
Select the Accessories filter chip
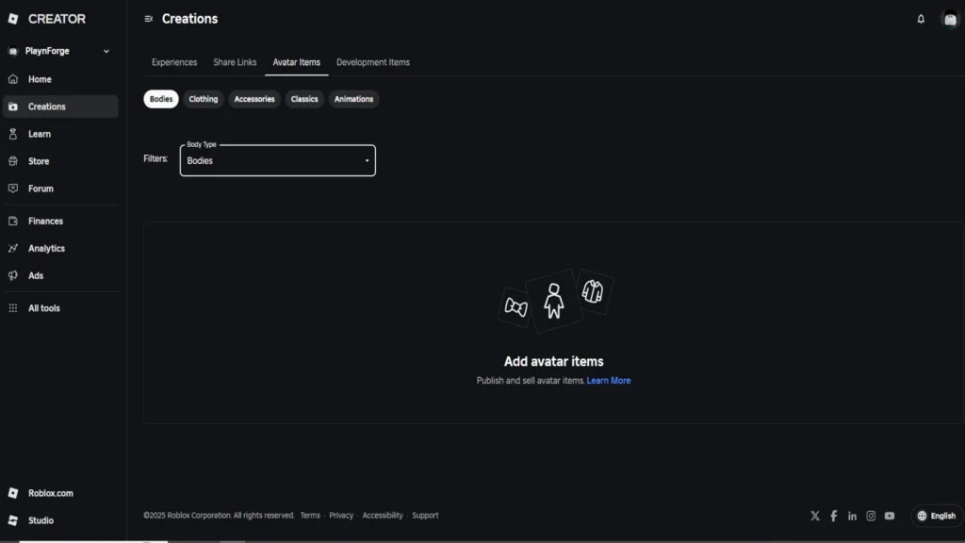click(x=254, y=99)
